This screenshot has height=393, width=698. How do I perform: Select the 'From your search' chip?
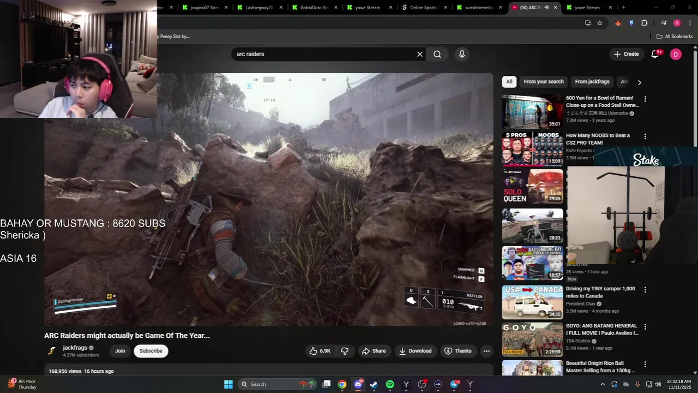pyautogui.click(x=544, y=82)
